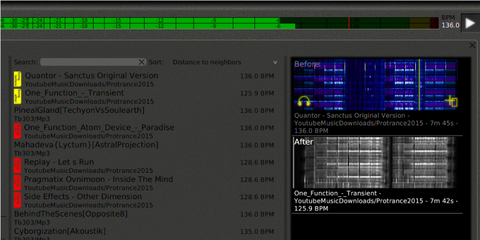Click the red tag beside One_Function_Atom_Device_-_Paradise
This screenshot has height=240, width=480.
pyautogui.click(x=17, y=131)
